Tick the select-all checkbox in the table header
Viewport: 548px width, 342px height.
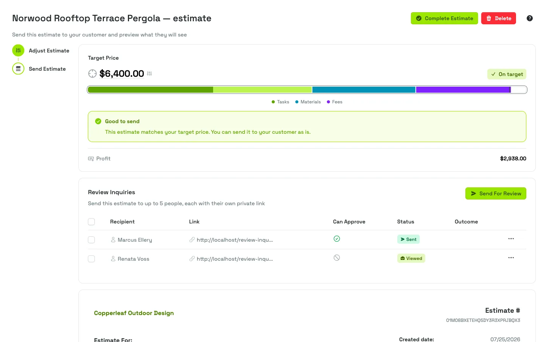(x=91, y=222)
